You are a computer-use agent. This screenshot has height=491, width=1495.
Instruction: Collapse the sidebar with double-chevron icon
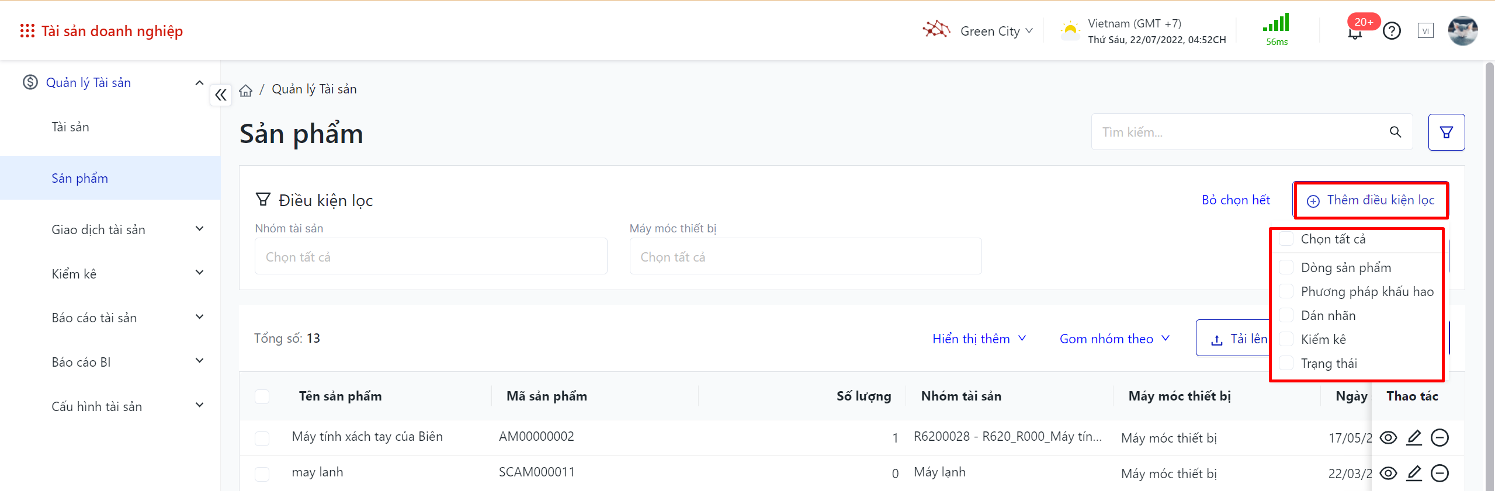[x=220, y=95]
